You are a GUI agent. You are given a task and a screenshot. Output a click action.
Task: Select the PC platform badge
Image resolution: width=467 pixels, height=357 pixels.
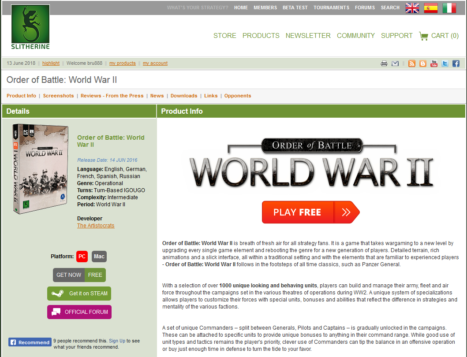pos(82,257)
